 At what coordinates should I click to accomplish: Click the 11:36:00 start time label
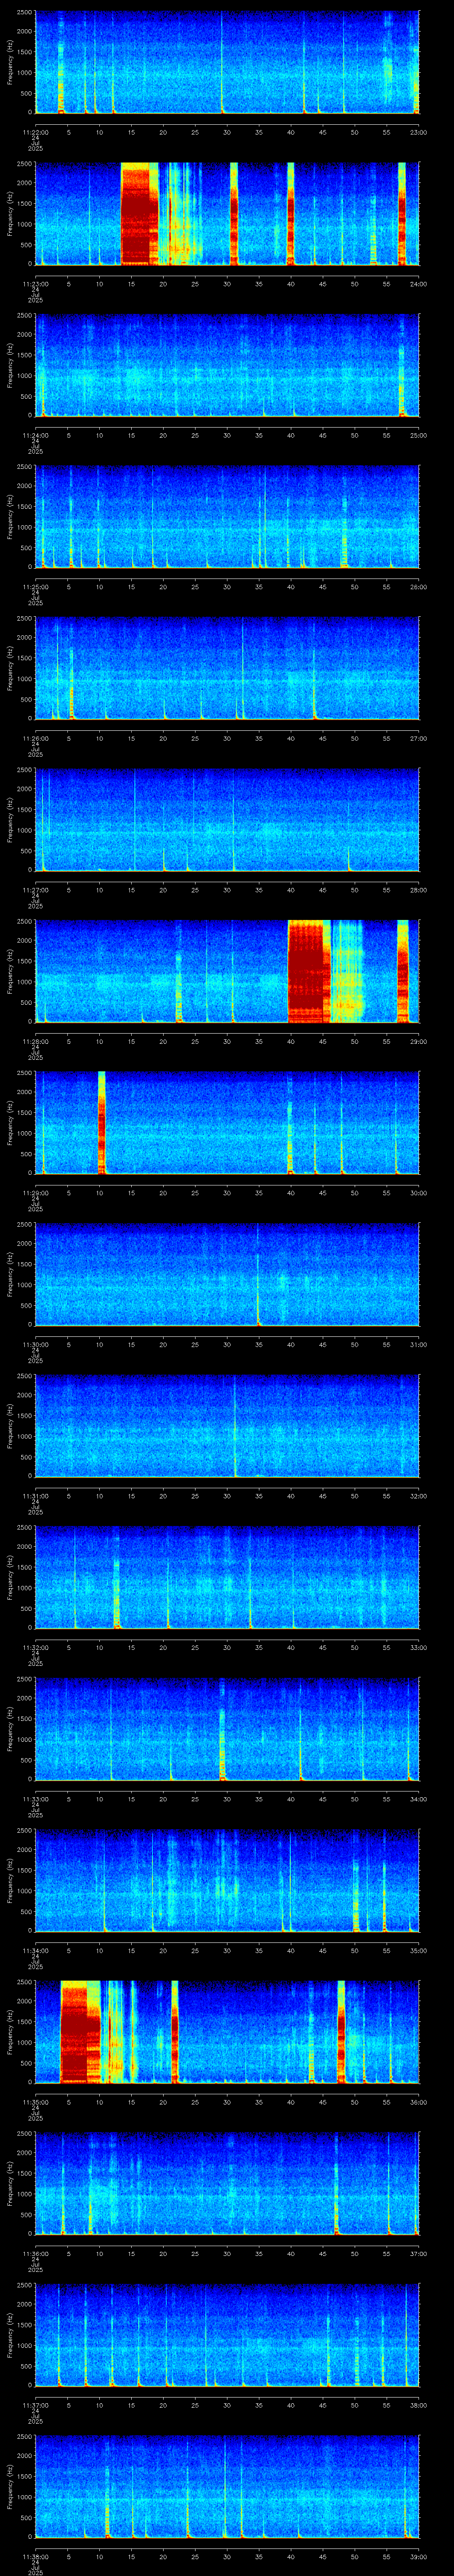(x=35, y=2254)
